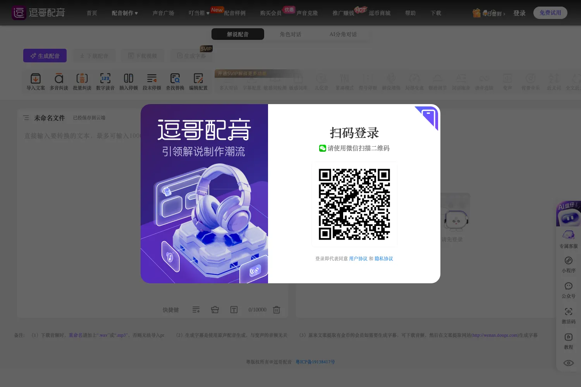
Task: Switch to the AI分角对话 tab
Action: click(343, 34)
